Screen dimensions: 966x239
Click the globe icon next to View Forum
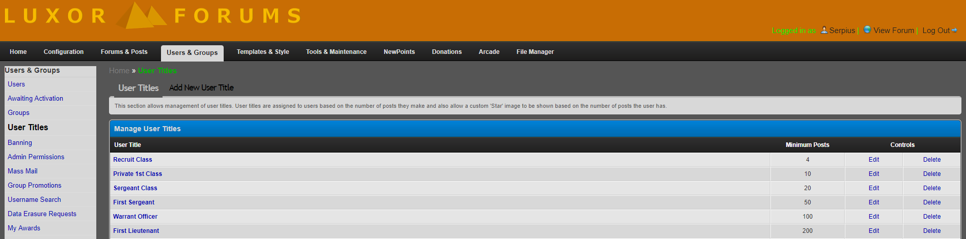[867, 29]
